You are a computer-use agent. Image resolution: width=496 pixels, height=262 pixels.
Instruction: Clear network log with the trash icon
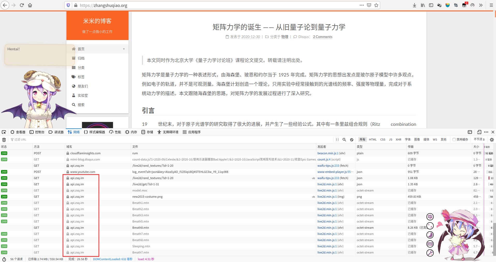(x=4, y=140)
